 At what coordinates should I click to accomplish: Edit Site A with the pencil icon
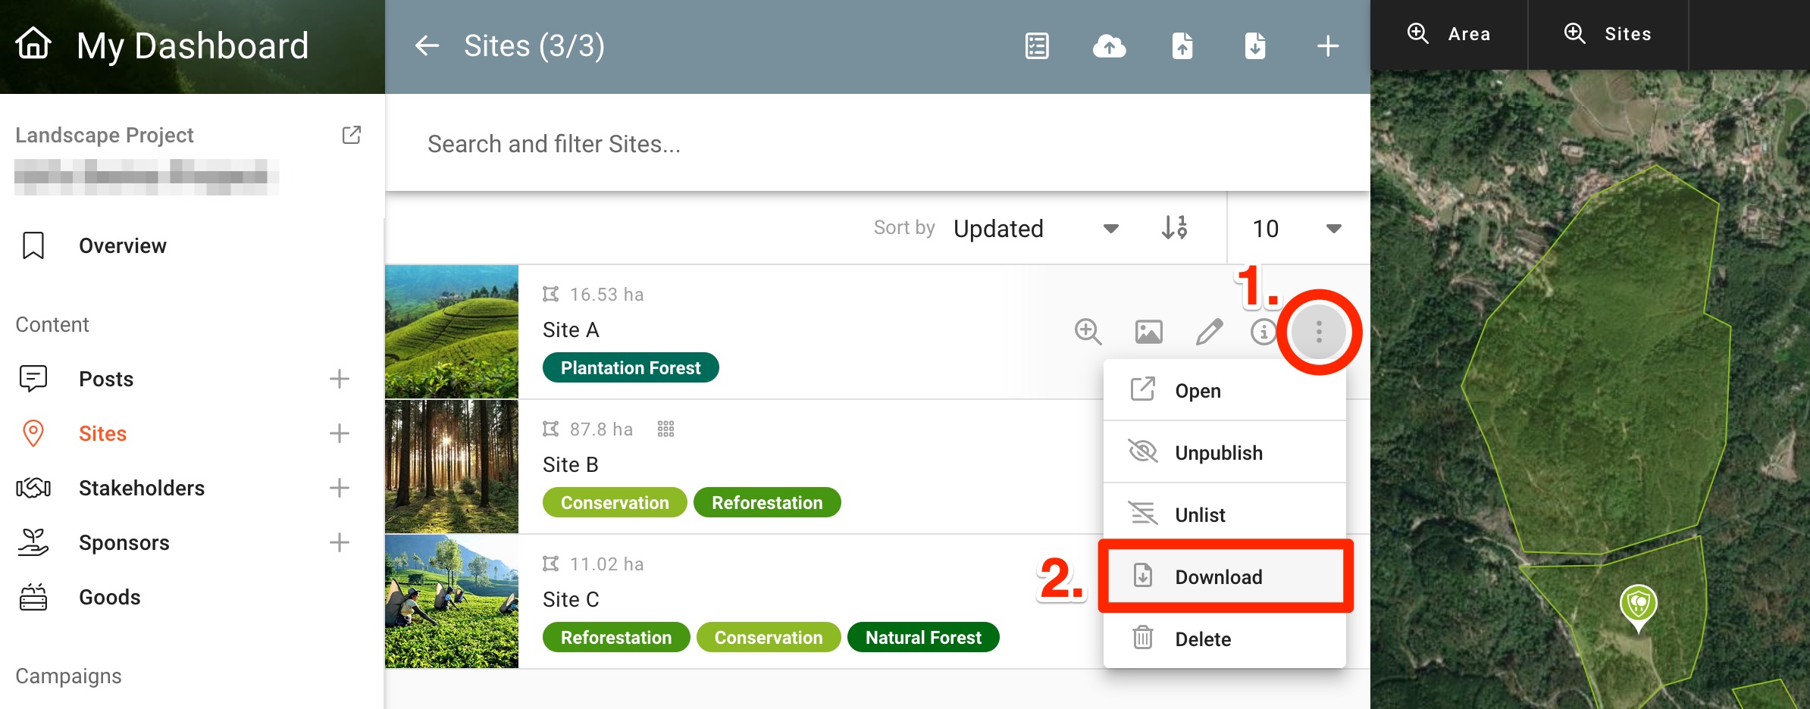1210,332
